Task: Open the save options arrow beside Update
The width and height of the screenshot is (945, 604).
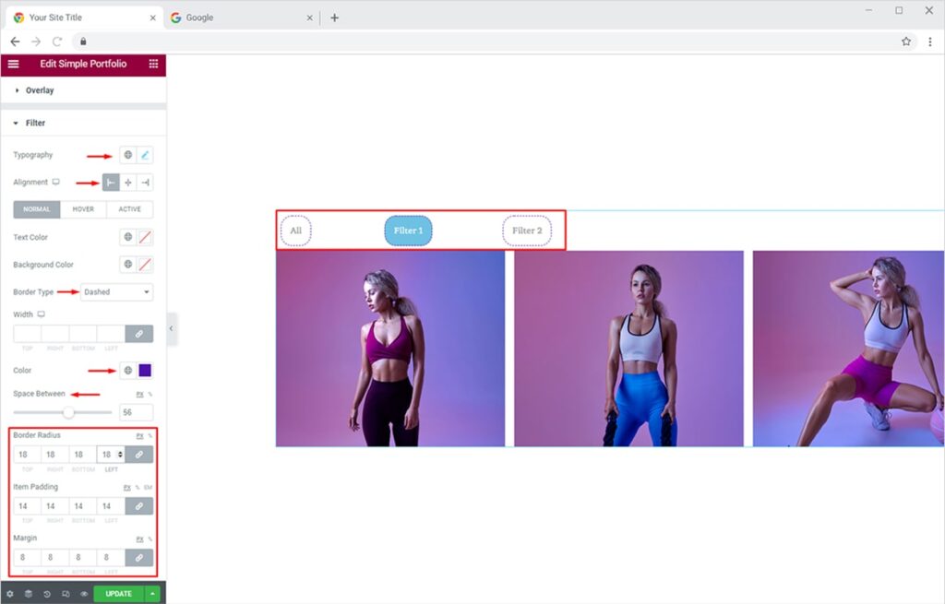Action: [152, 594]
